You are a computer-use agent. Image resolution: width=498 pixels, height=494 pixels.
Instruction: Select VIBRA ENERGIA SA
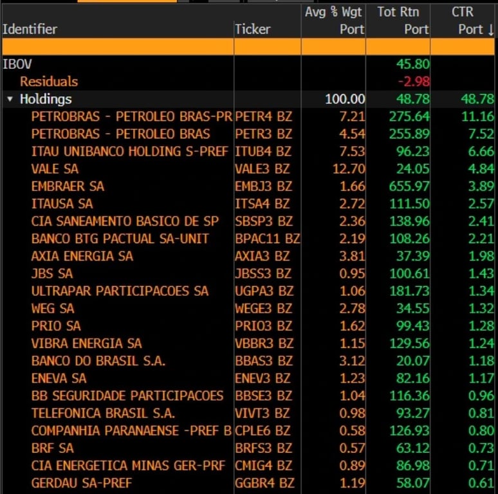tap(86, 343)
